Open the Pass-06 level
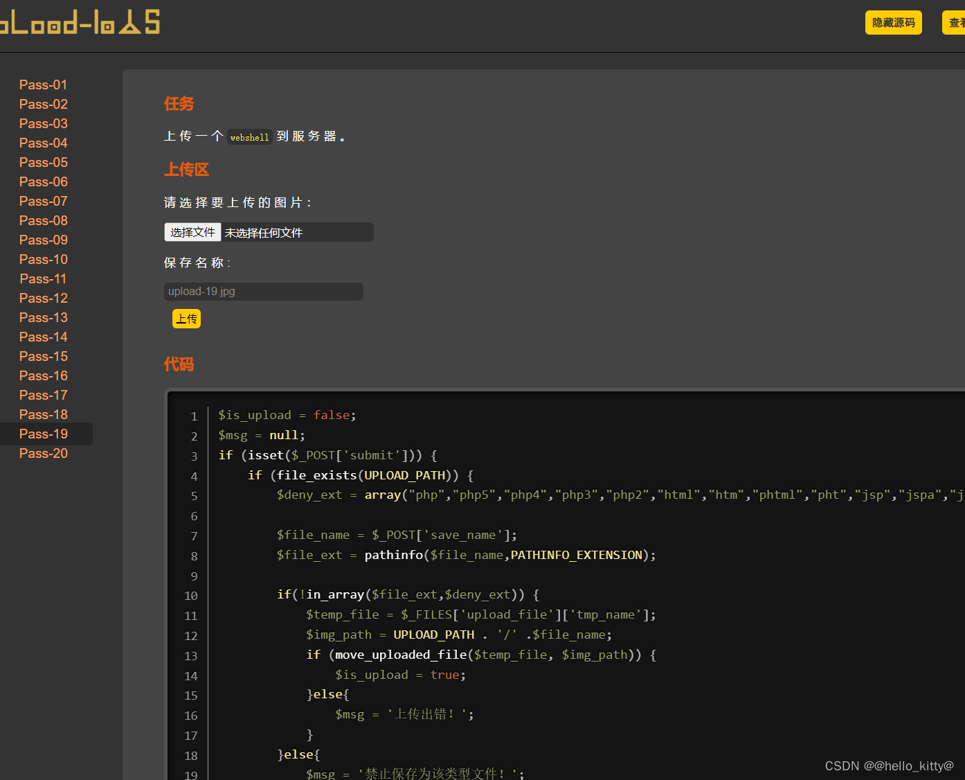Viewport: 965px width, 780px height. click(x=44, y=181)
